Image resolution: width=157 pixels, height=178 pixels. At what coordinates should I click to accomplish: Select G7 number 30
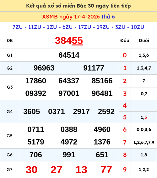(x=31, y=170)
